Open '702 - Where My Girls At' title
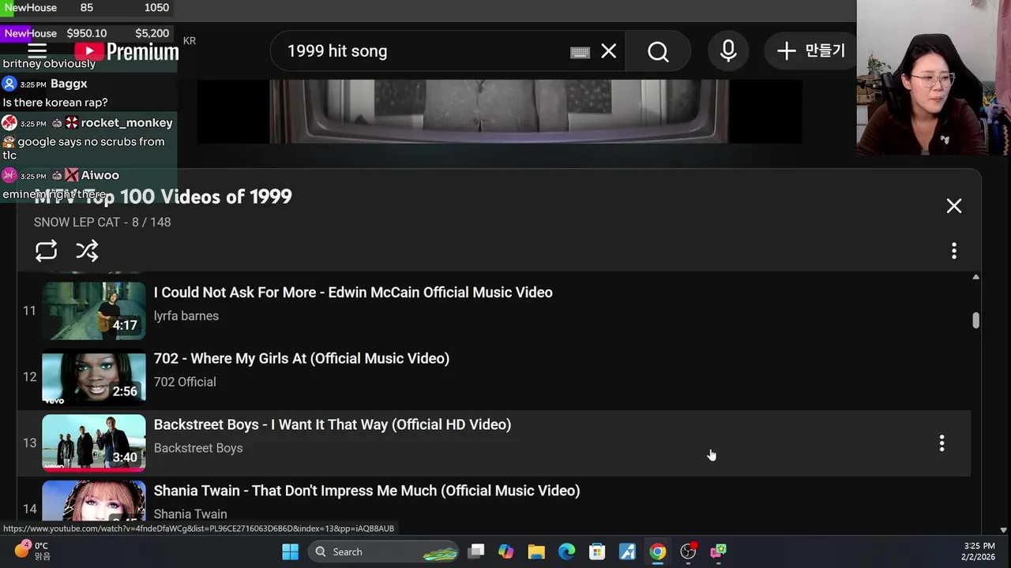This screenshot has height=568, width=1011. 302,359
